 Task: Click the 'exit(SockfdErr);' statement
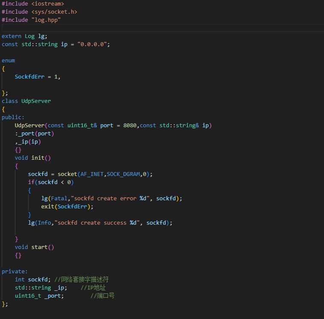point(67,207)
